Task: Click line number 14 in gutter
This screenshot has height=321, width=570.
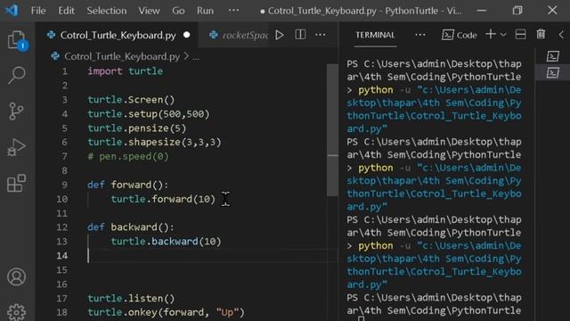Action: click(x=62, y=256)
